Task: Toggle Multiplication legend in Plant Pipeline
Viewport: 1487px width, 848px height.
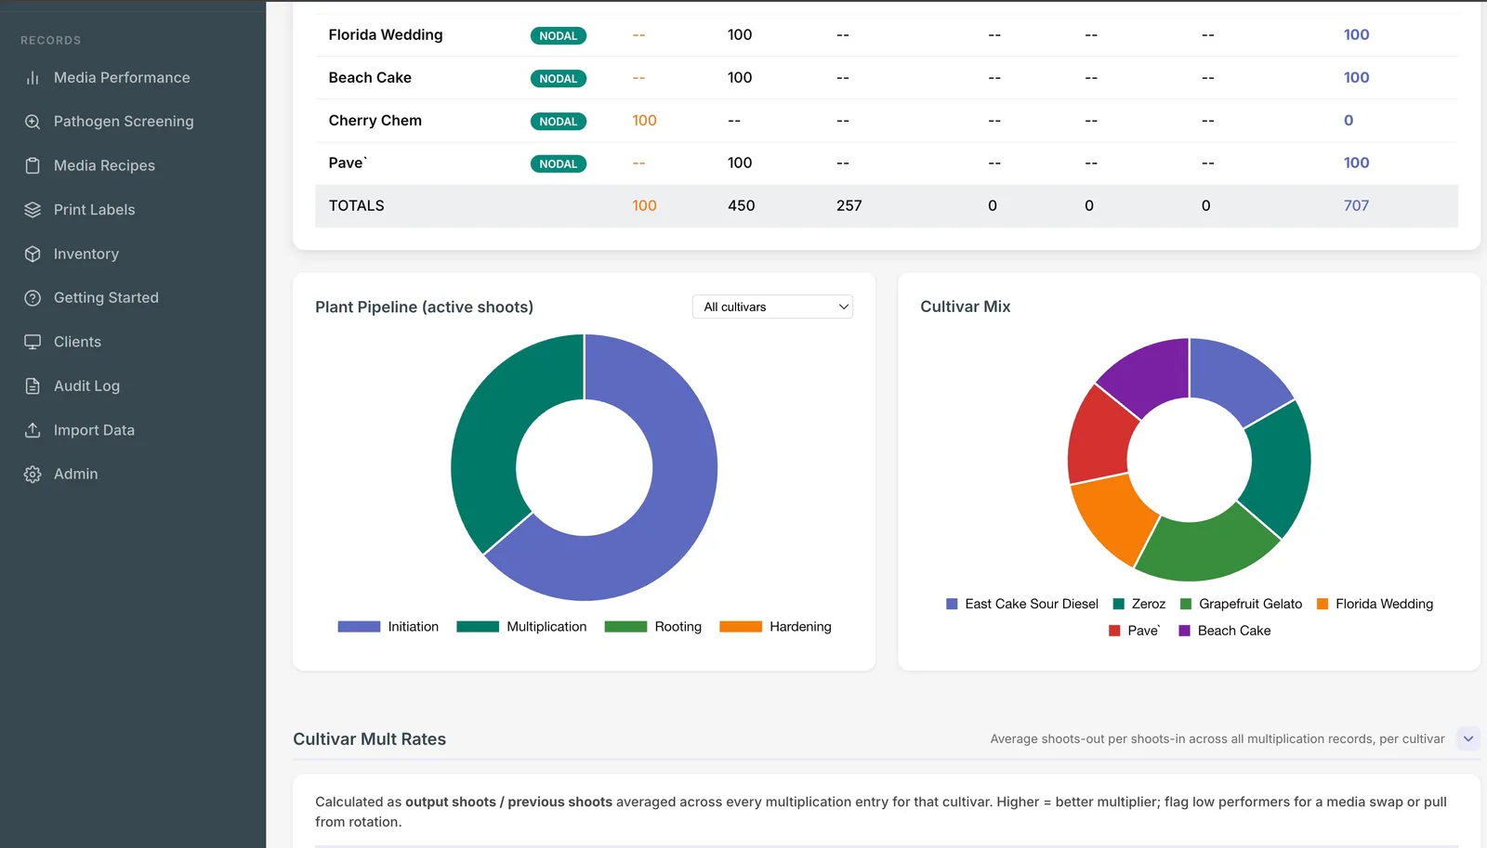Action: (x=521, y=627)
